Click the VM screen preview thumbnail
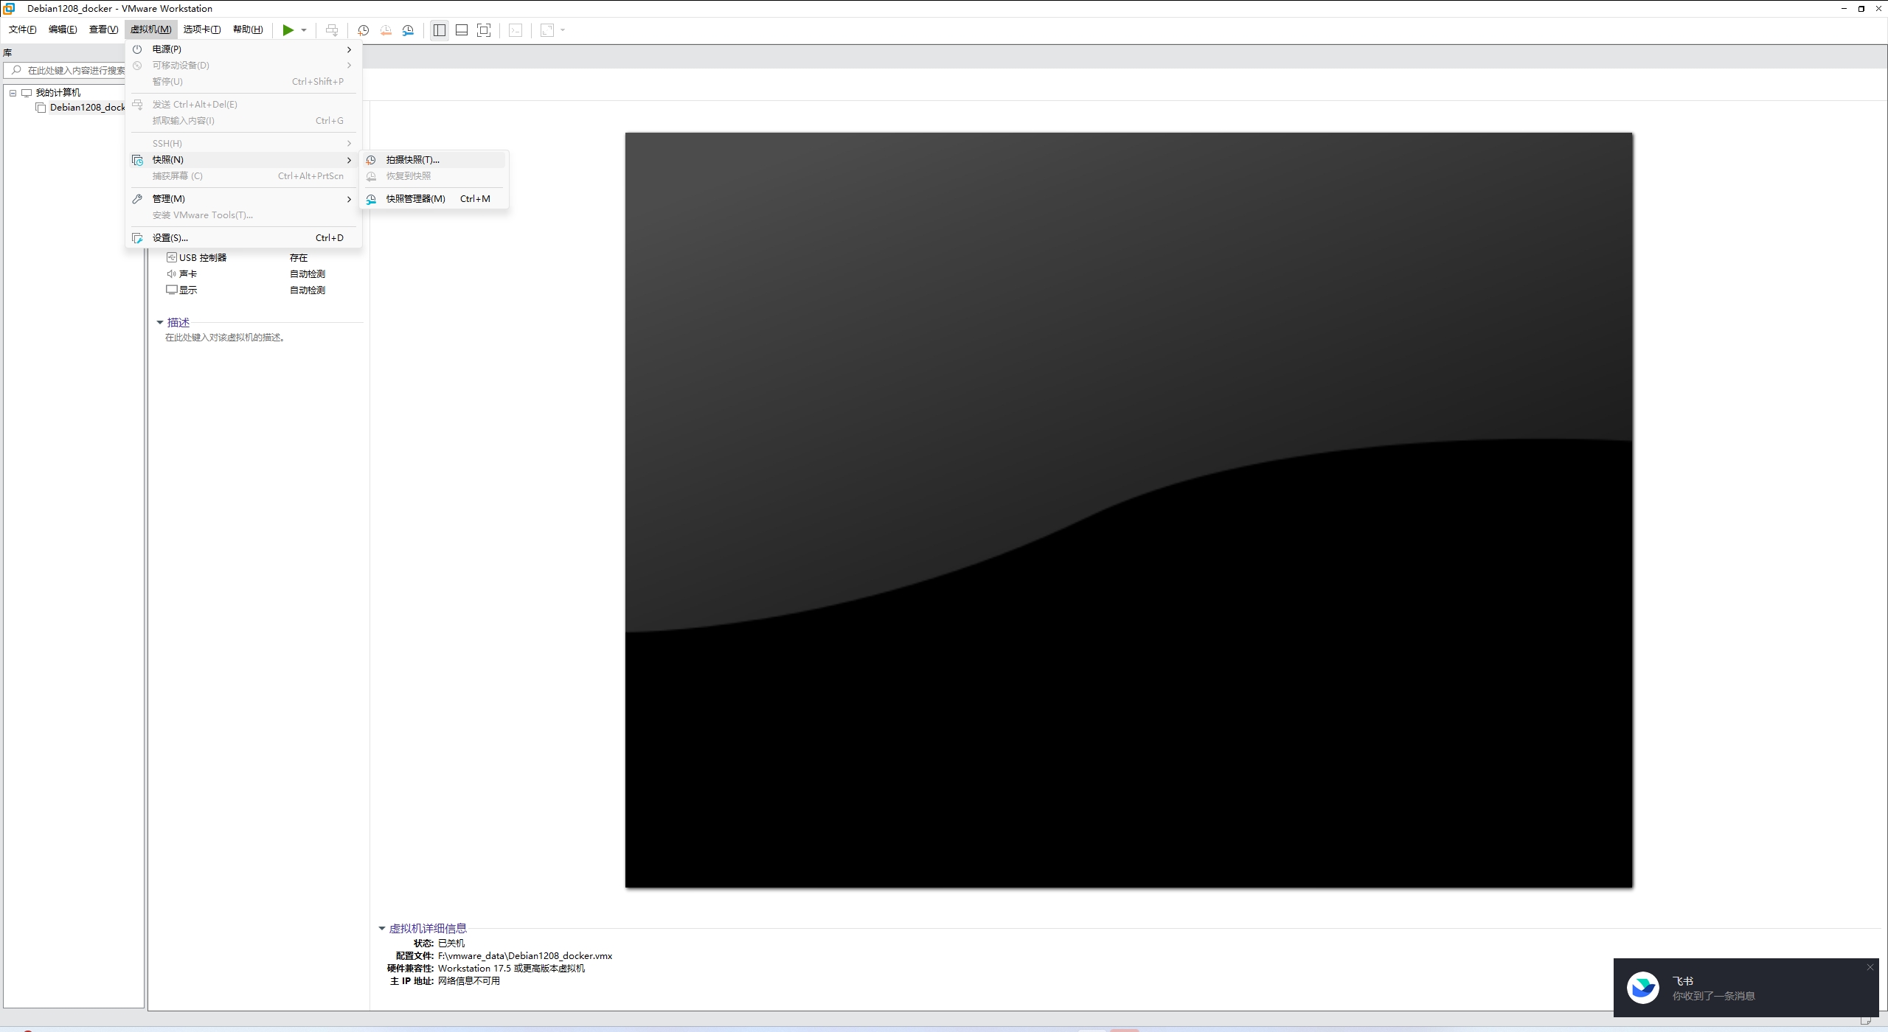 (x=1128, y=509)
